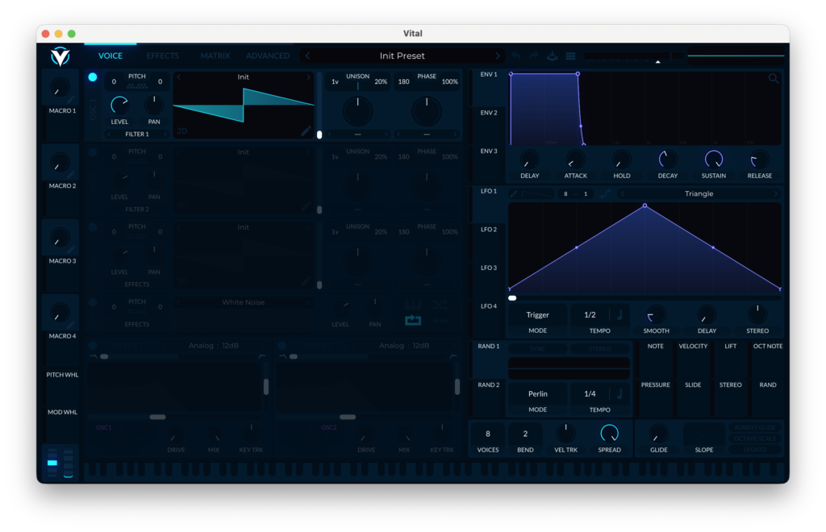Click the Macro 1 pencil edit icon

pyautogui.click(x=72, y=100)
